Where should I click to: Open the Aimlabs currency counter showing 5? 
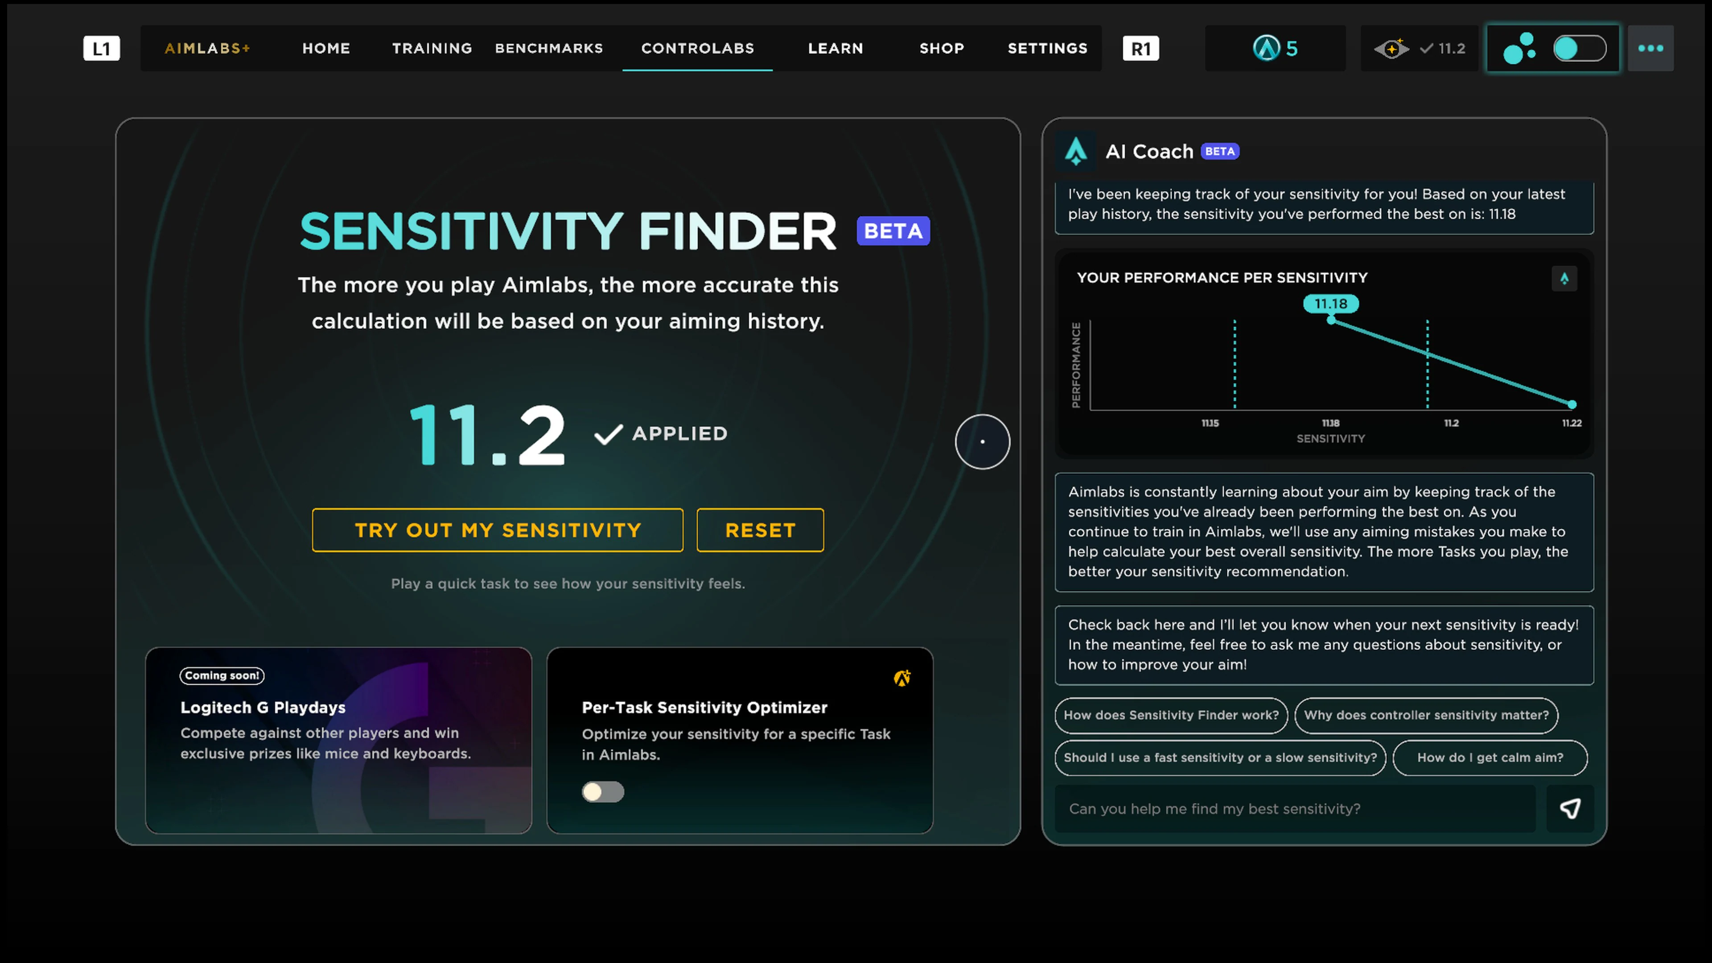(1275, 48)
